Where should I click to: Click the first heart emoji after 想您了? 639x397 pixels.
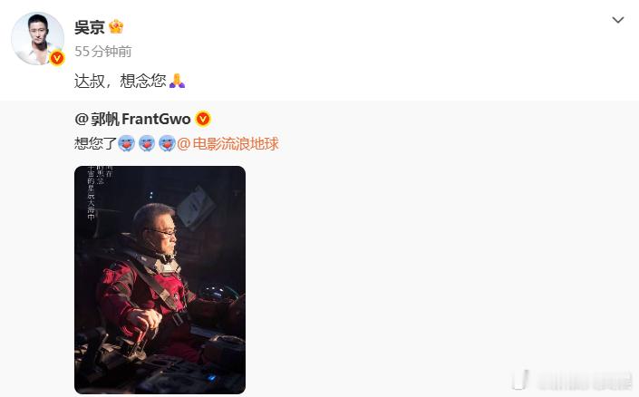pyautogui.click(x=126, y=143)
